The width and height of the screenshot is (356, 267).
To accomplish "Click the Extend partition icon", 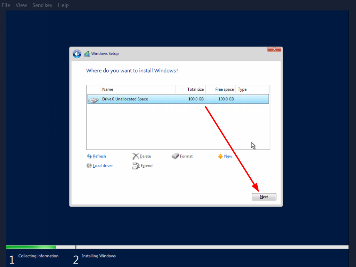I will pyautogui.click(x=136, y=166).
